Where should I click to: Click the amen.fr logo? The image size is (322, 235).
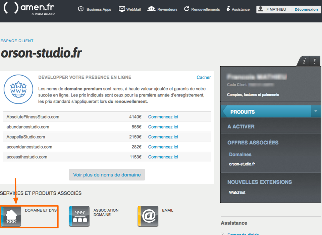(29, 8)
